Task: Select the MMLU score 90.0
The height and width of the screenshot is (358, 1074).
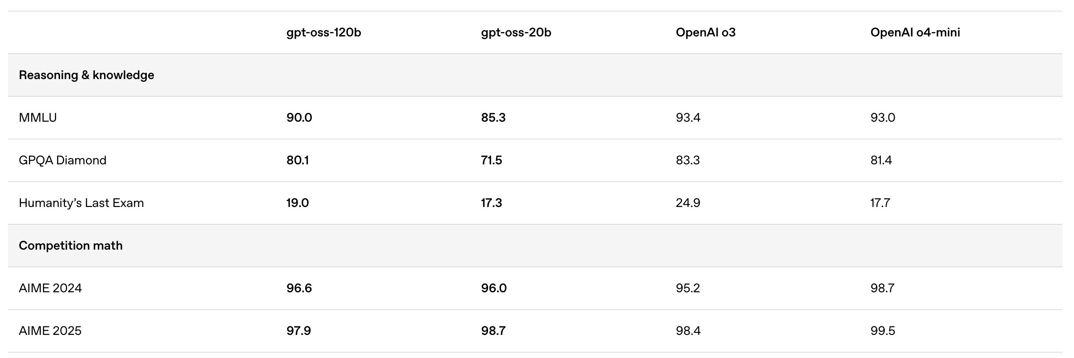Action: point(299,118)
